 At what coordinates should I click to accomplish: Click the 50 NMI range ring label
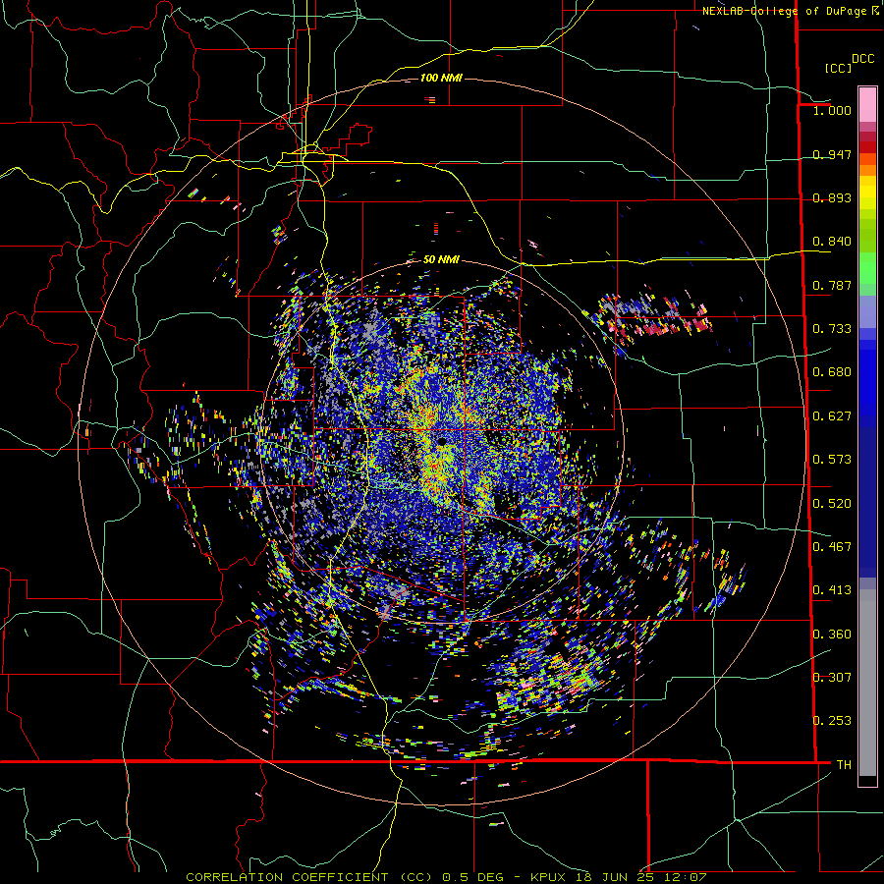(441, 260)
